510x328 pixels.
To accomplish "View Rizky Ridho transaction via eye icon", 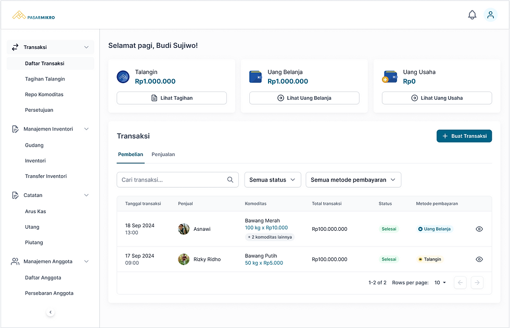I will click(x=479, y=259).
